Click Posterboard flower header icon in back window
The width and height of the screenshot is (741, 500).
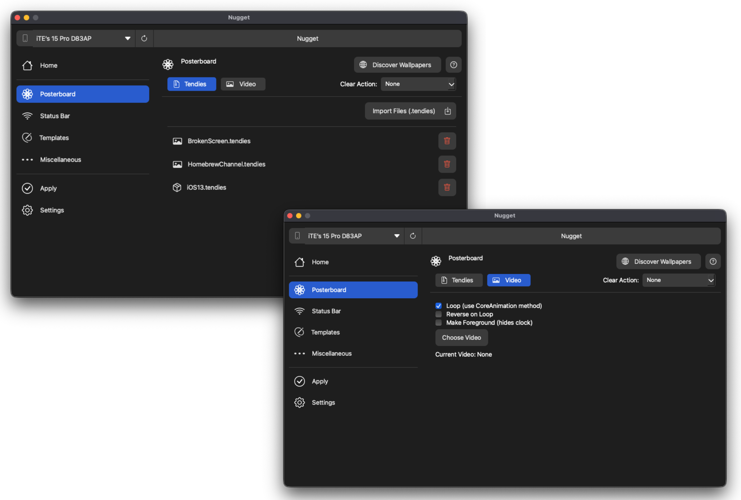click(168, 64)
